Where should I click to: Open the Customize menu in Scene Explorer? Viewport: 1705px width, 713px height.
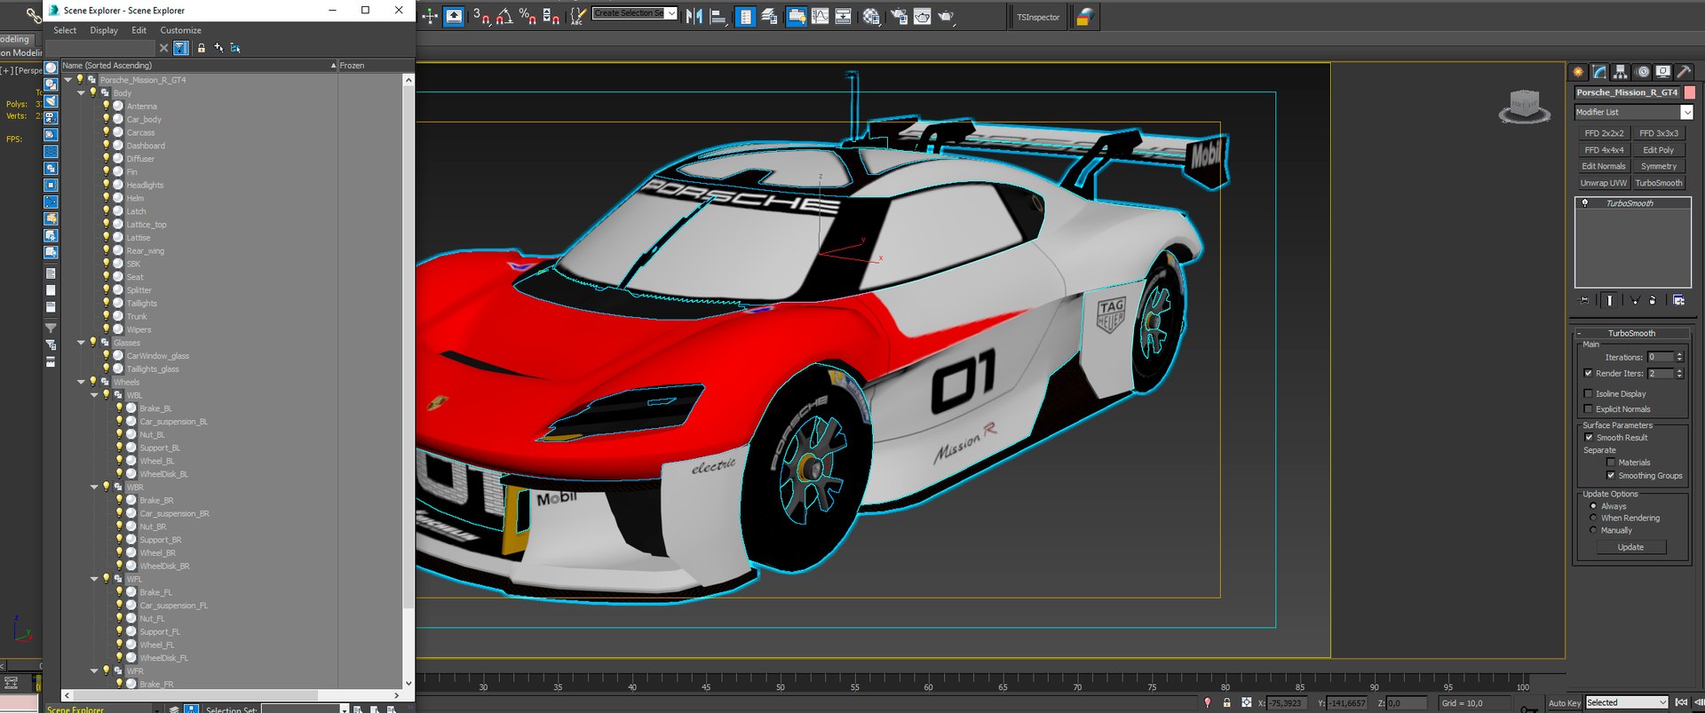coord(180,30)
